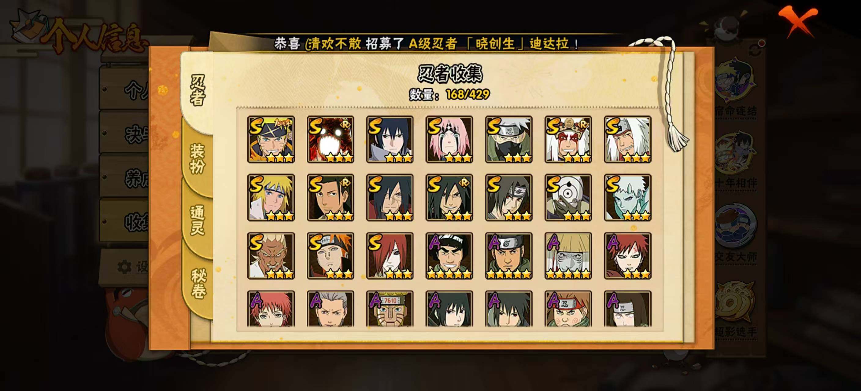Select the 7610 robot A-rank ninja portrait
861x391 pixels.
pos(390,309)
